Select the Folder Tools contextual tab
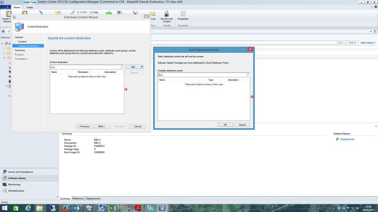Screen dimensions: 378x212 [30, 2]
